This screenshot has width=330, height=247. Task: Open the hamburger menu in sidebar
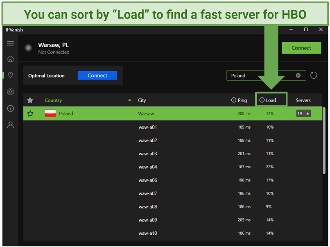click(x=10, y=43)
